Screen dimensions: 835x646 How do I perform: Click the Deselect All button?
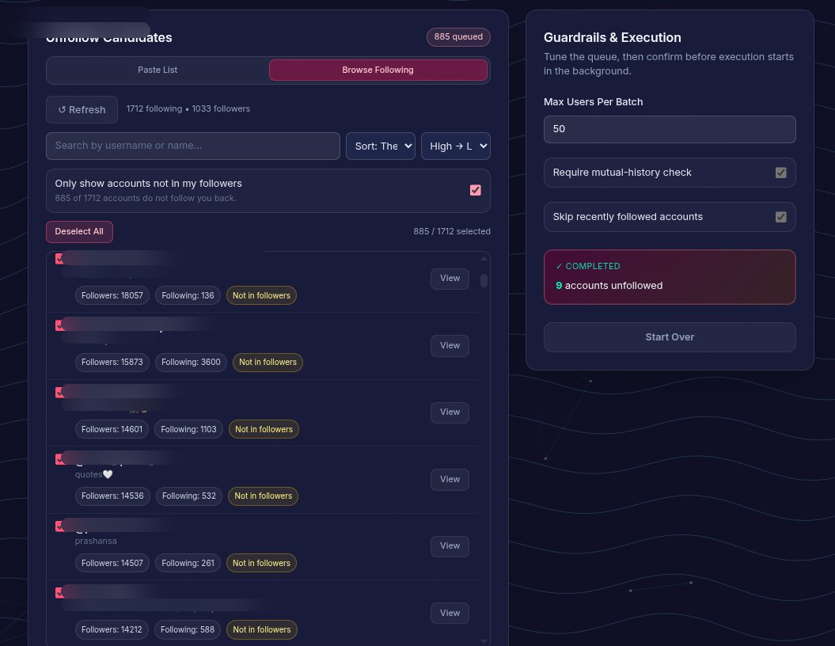click(x=79, y=231)
